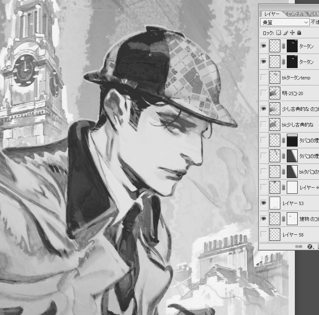Show the 明-25コ-20 layer
319x315 pixels.
tap(263, 93)
